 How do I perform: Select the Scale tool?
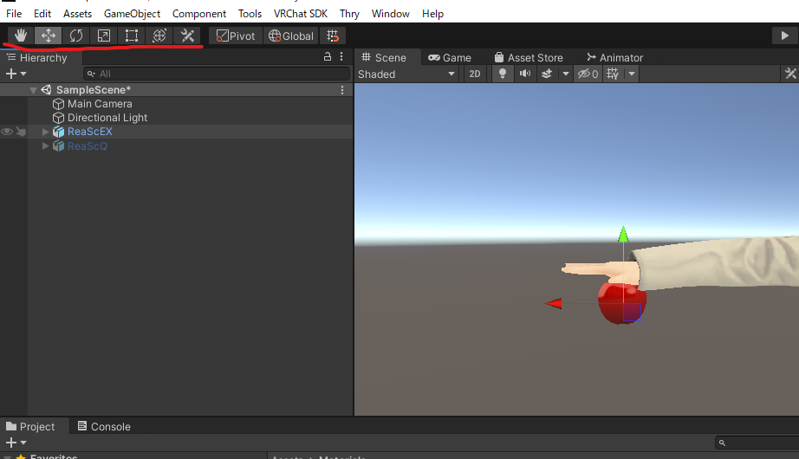(104, 36)
